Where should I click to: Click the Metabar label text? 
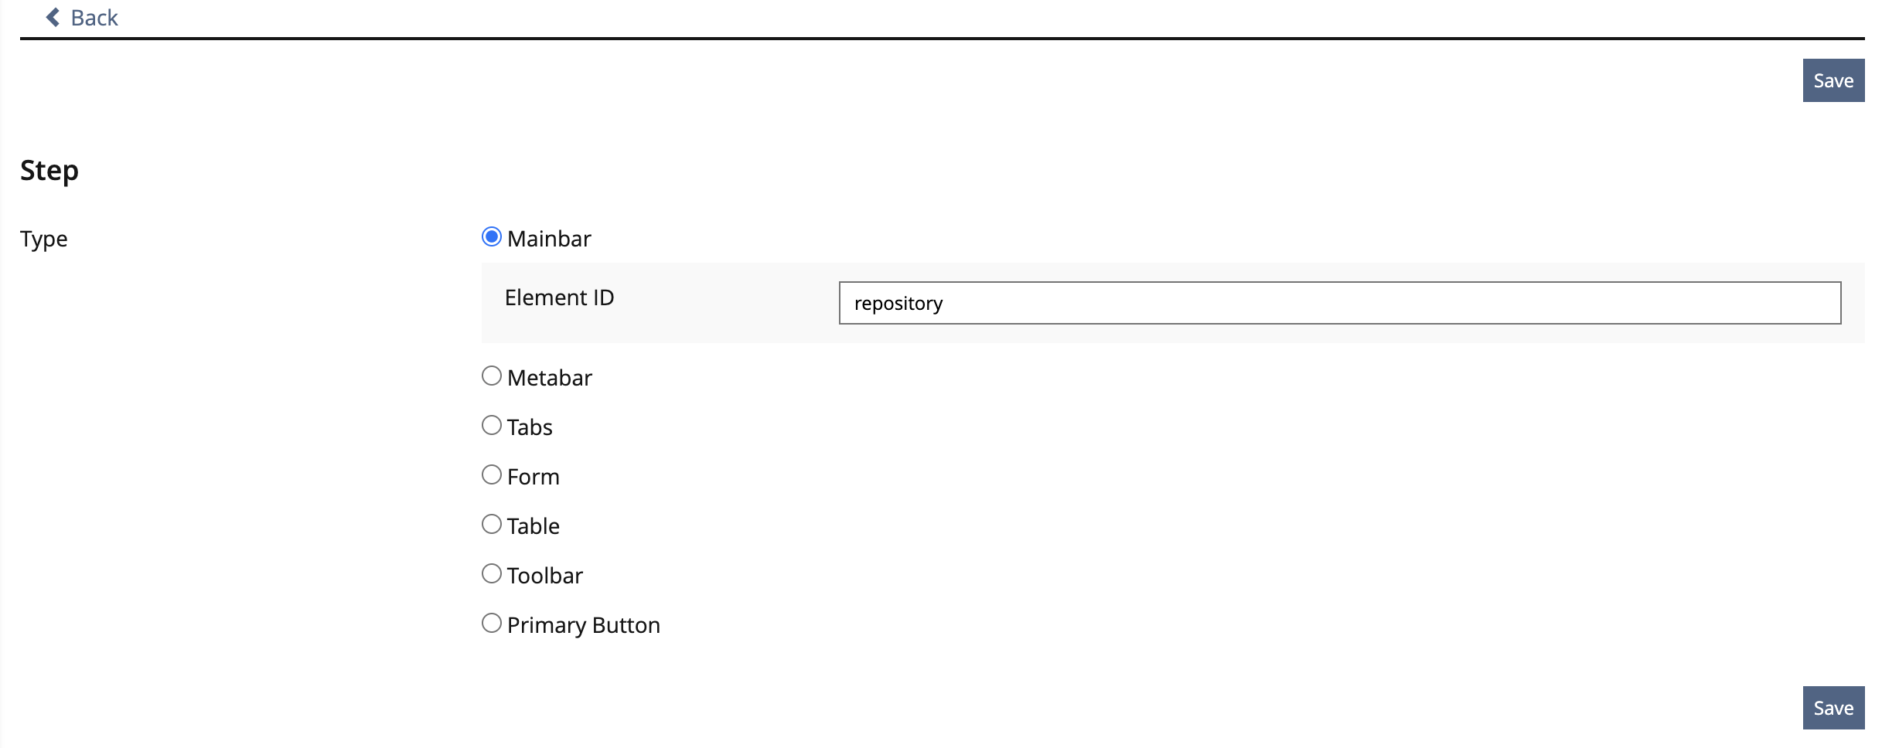[550, 378]
